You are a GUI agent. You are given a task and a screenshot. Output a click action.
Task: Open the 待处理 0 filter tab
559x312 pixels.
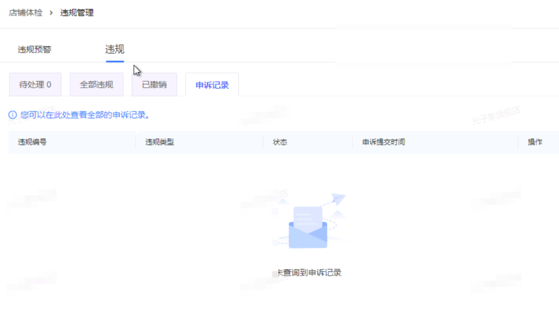click(x=35, y=84)
